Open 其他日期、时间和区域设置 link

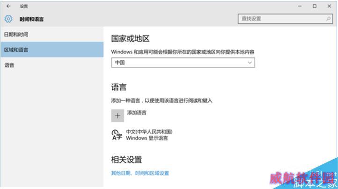[140, 173]
